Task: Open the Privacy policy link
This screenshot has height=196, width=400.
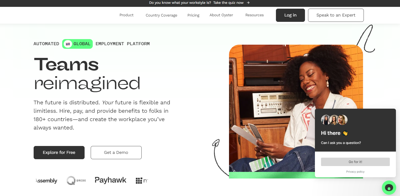Action: [x=355, y=172]
